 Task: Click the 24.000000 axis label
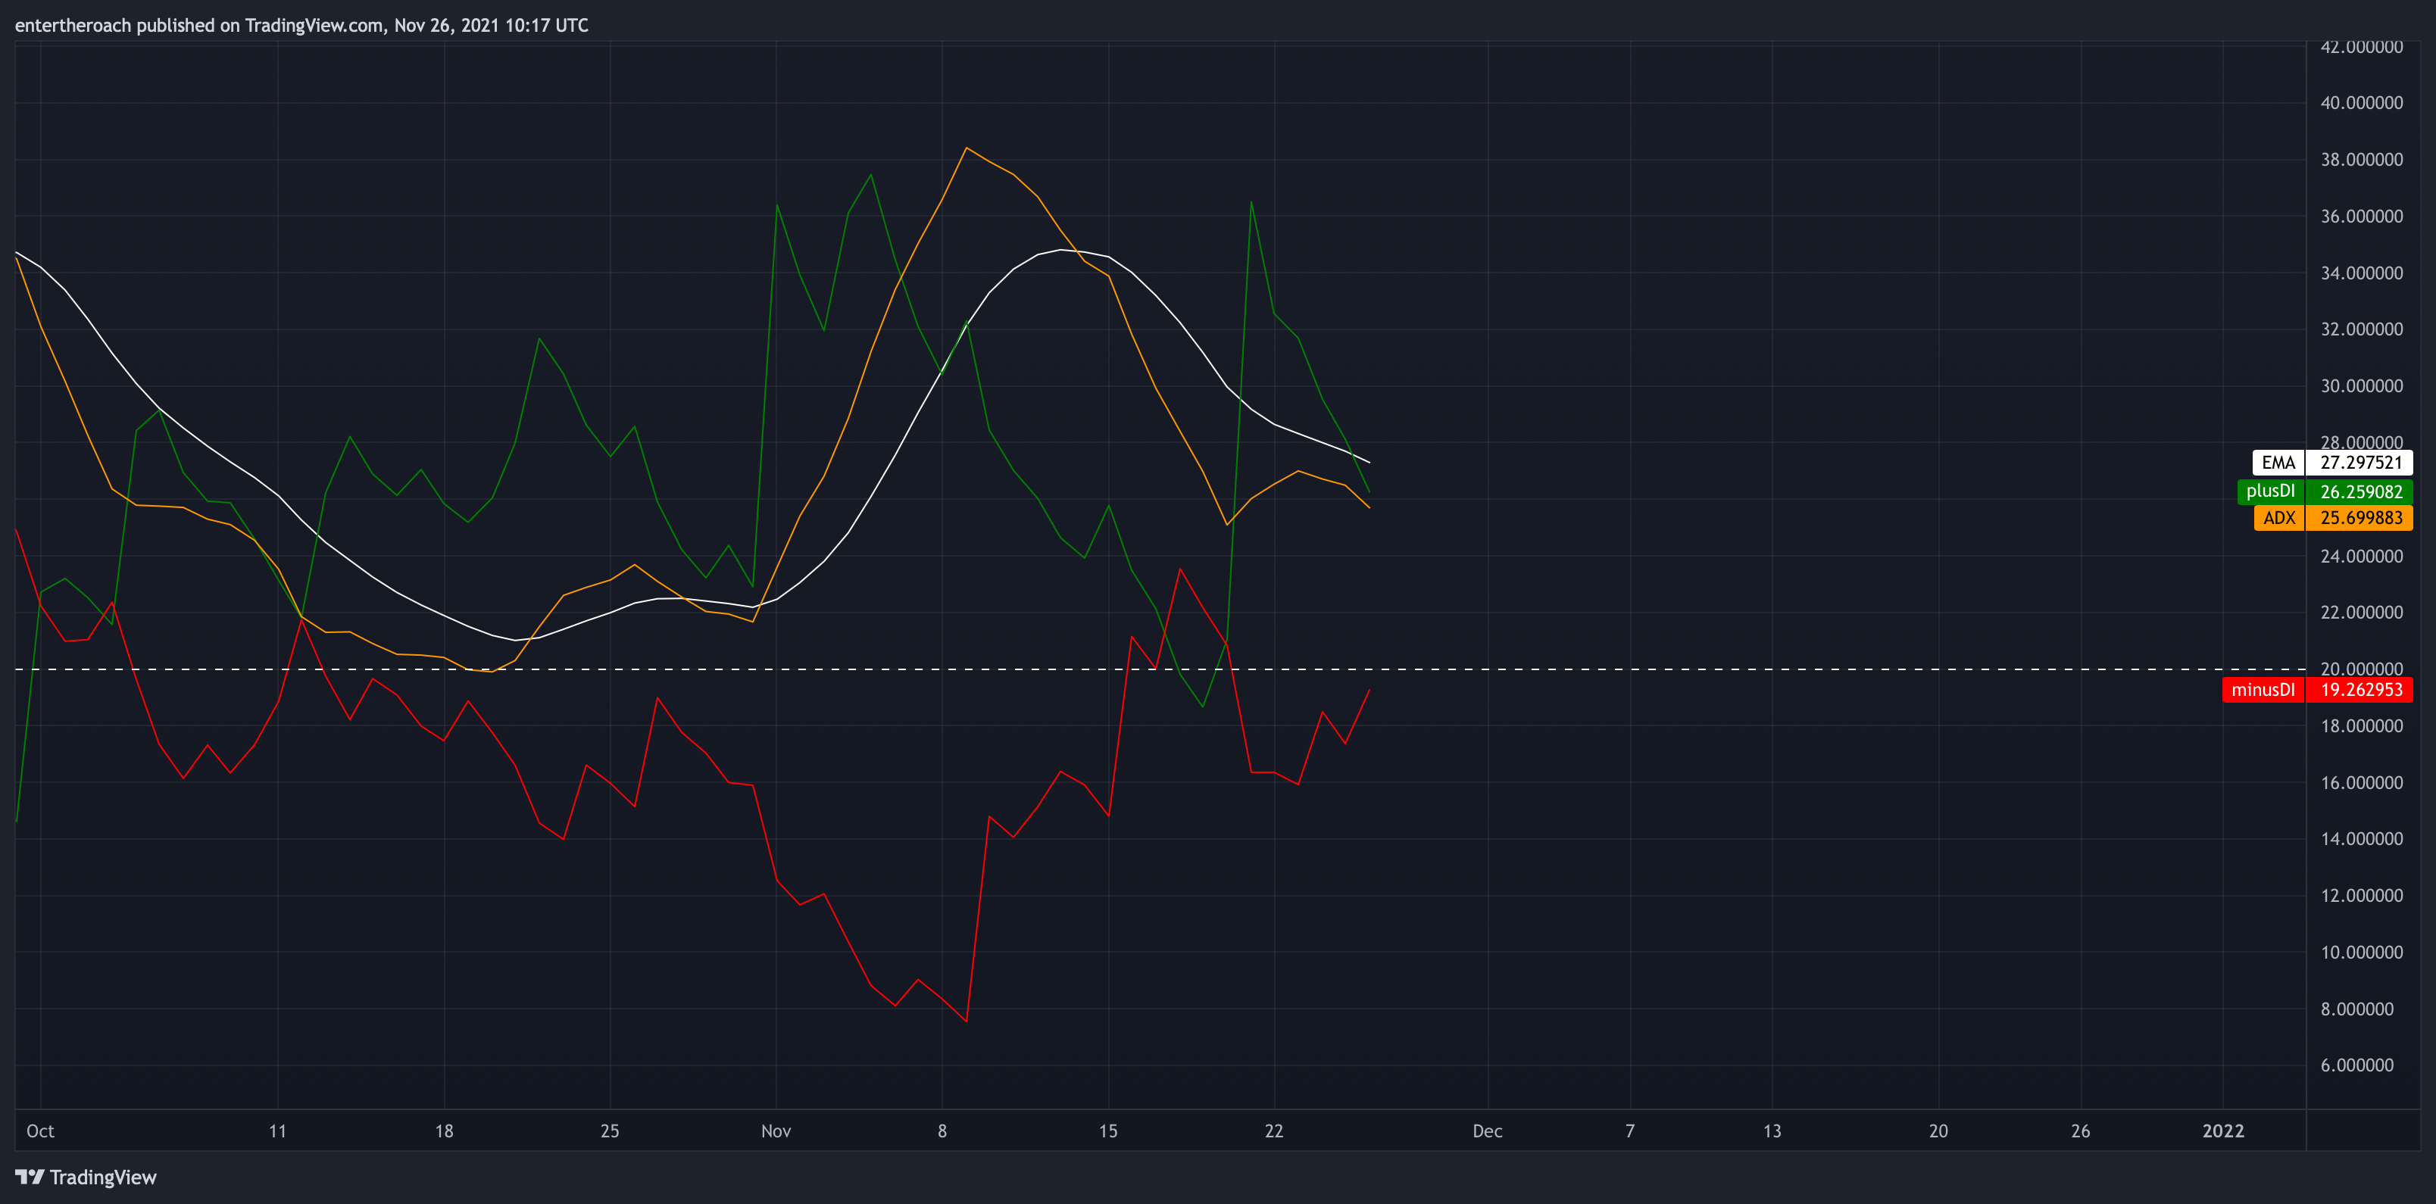[x=2361, y=556]
